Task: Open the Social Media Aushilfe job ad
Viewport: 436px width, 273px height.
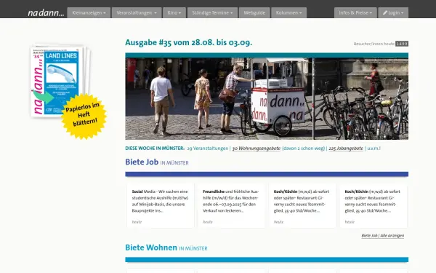Action: pyautogui.click(x=161, y=205)
